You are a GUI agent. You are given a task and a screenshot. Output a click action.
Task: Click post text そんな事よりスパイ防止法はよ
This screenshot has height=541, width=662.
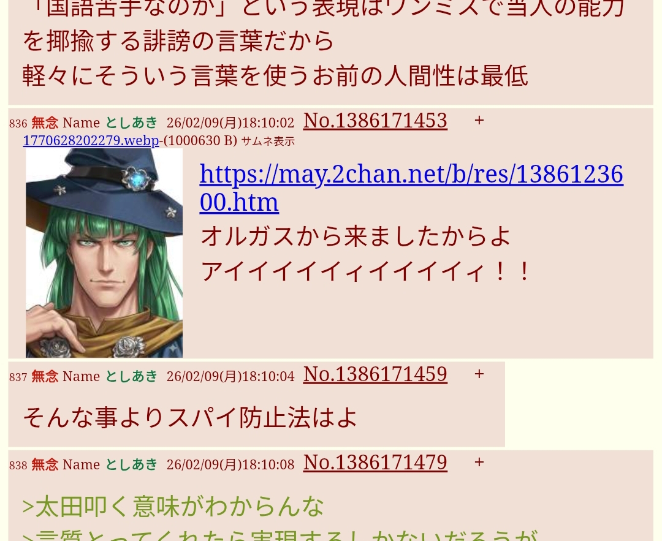190,418
